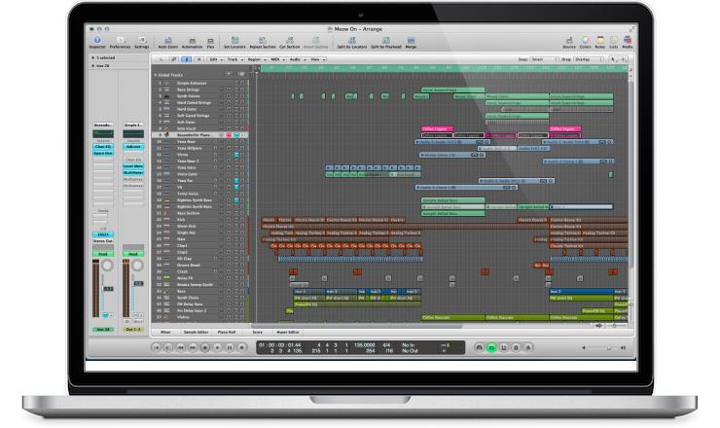Open the Drag Overlap dropdown
The height and width of the screenshot is (428, 720).
[x=589, y=59]
